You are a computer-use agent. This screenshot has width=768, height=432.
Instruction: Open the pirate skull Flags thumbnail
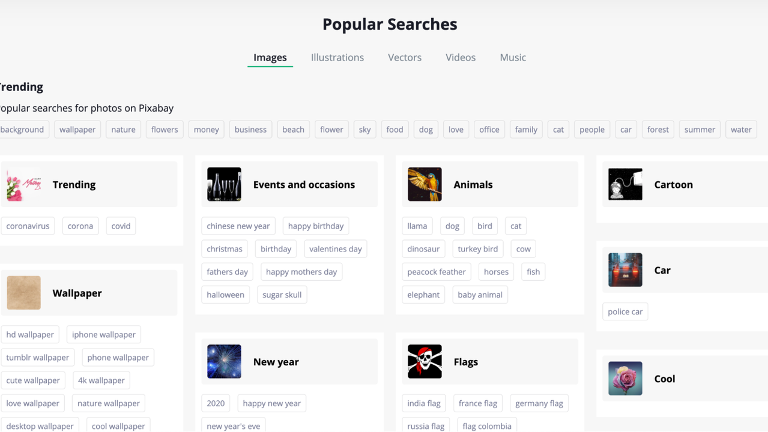click(x=425, y=362)
